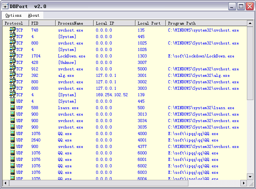The width and height of the screenshot is (256, 189).
Task: Click local port 4377 cell
Action: [142, 146]
